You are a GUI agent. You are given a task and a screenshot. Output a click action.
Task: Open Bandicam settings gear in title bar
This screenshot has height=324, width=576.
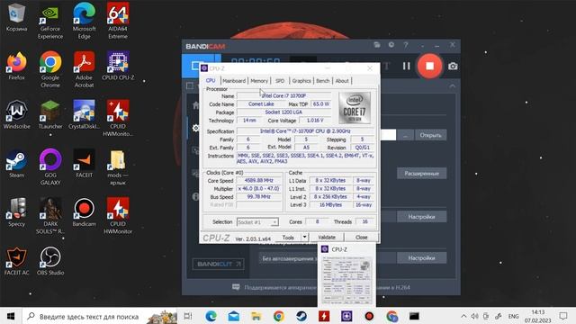point(391,45)
